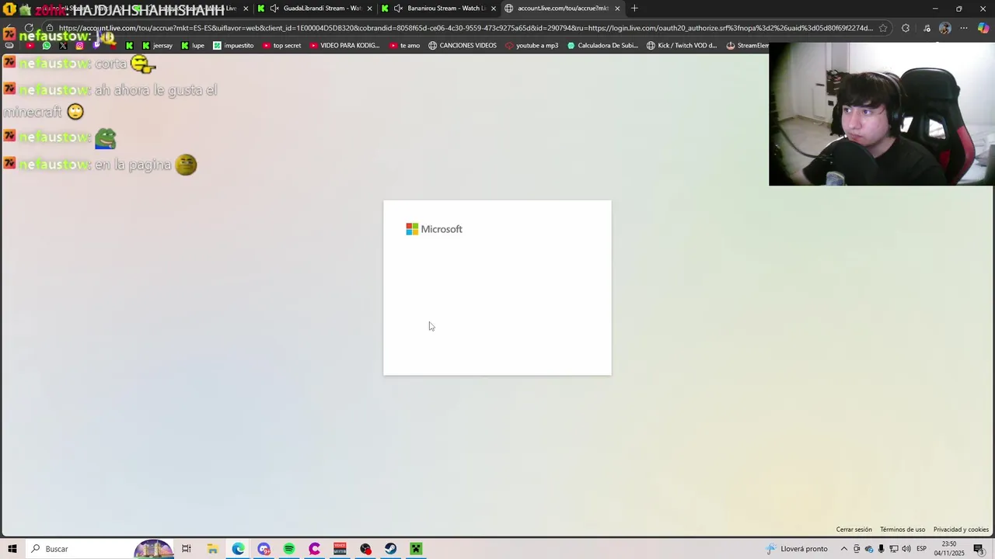Screen dimensions: 995x559
Task: Open the youtube a mp3 bookmark
Action: coord(532,46)
